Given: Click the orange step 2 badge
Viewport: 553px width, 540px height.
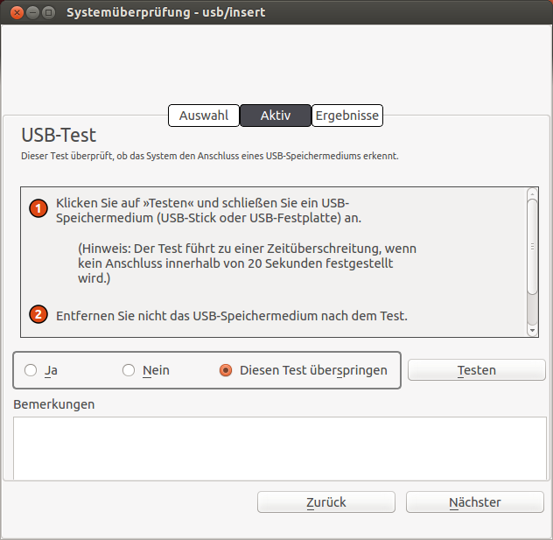Looking at the screenshot, I should click(x=38, y=314).
